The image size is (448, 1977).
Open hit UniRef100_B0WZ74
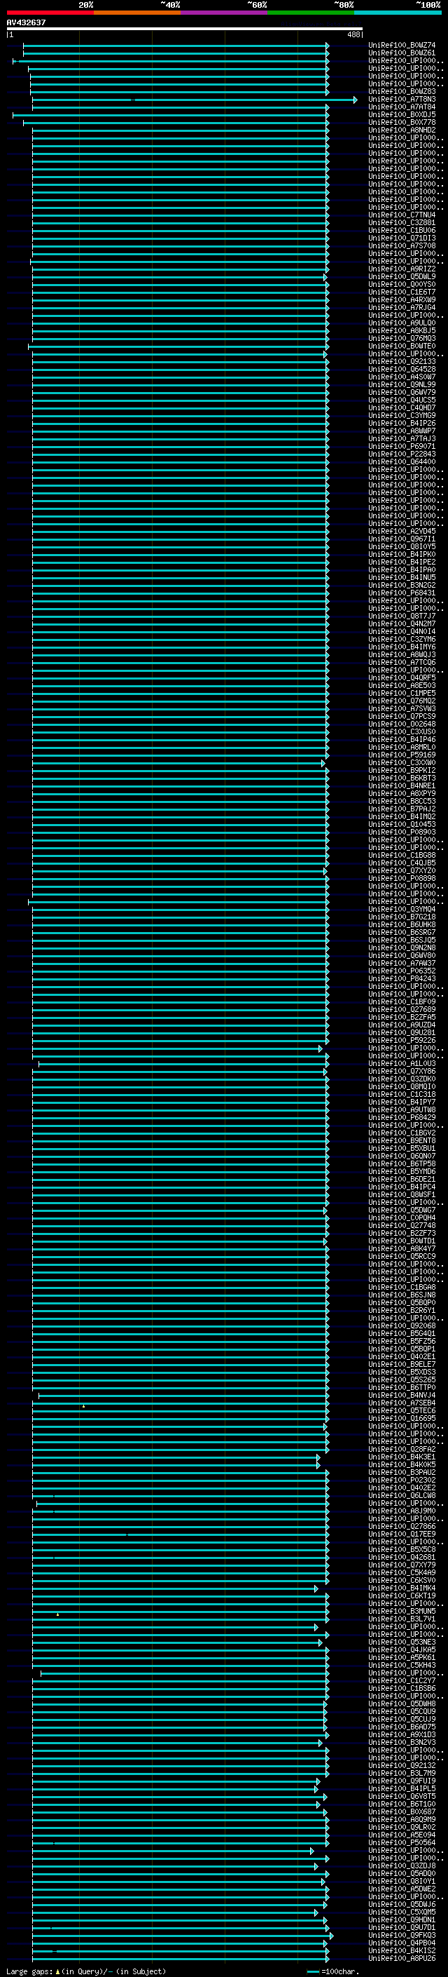[402, 46]
